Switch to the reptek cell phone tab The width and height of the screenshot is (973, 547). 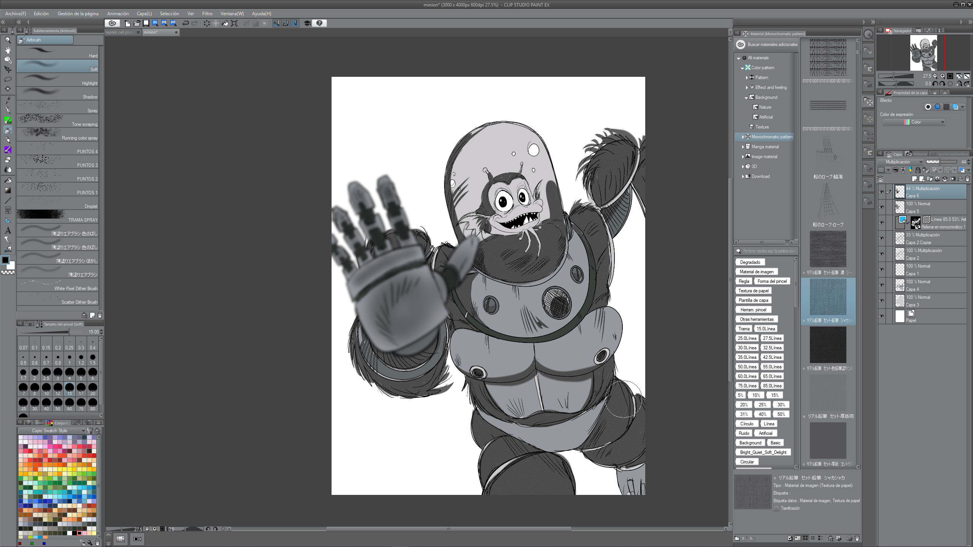[120, 32]
